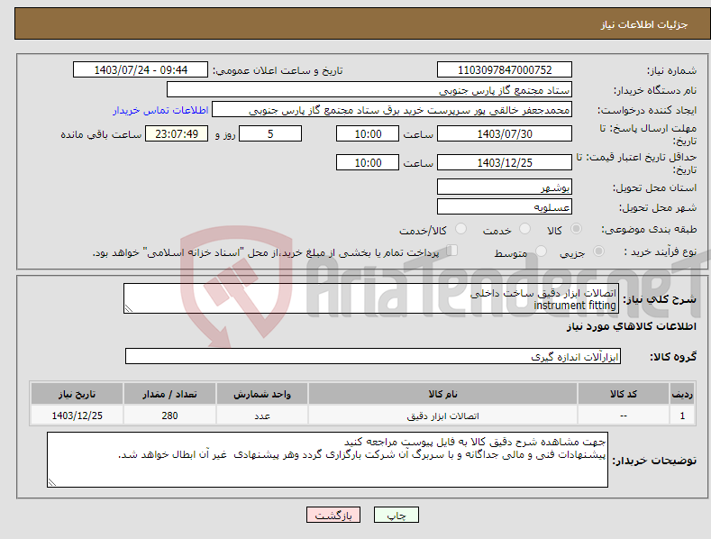Click the جزئیات اطلاعات نیاز page title
Image resolution: width=711 pixels, height=539 pixels.
pos(644,24)
